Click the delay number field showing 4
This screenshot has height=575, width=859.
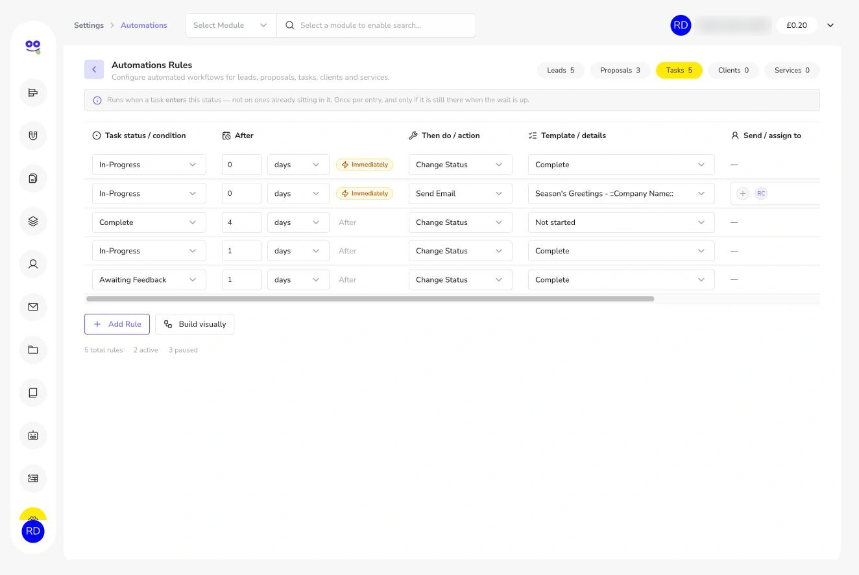click(x=242, y=222)
